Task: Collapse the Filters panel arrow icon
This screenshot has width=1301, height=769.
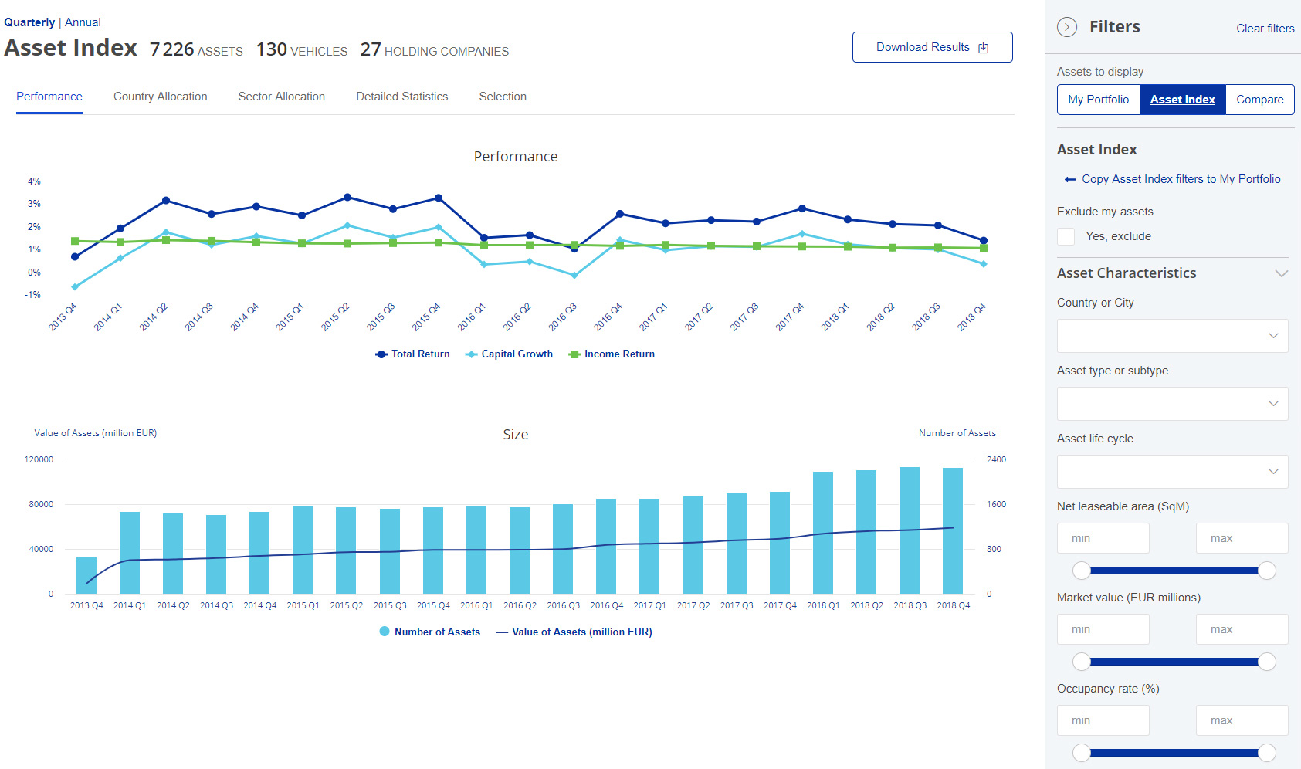Action: point(1067,27)
